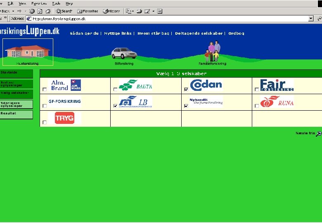This screenshot has height=223, width=322.
Task: Open the 'Deltagende selskaber' link
Action: pyautogui.click(x=199, y=33)
